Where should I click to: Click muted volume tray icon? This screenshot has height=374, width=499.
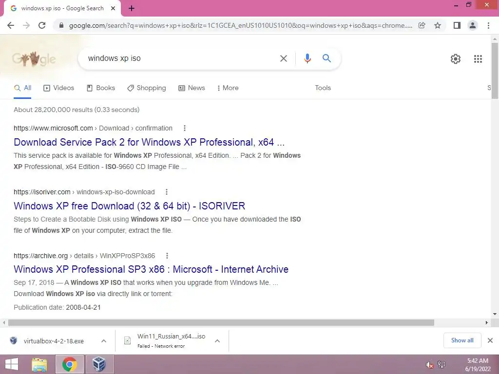point(430,364)
